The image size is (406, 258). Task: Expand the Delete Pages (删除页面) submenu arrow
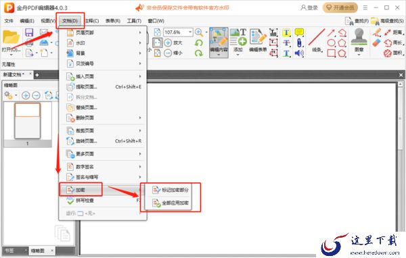pyautogui.click(x=140, y=118)
